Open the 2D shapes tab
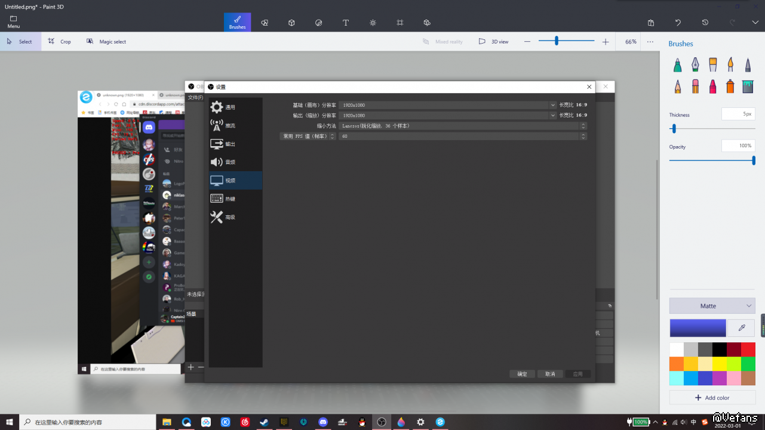The height and width of the screenshot is (430, 765). (265, 23)
